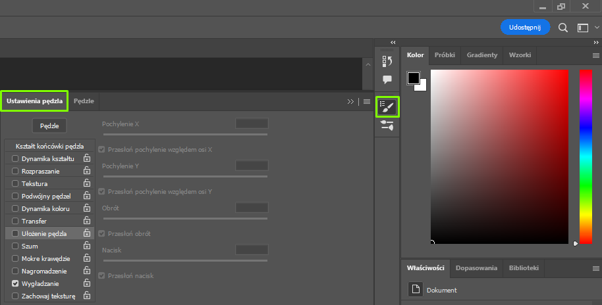Screen dimensions: 602x305
Task: Select the Kolor tab
Action: coord(415,55)
